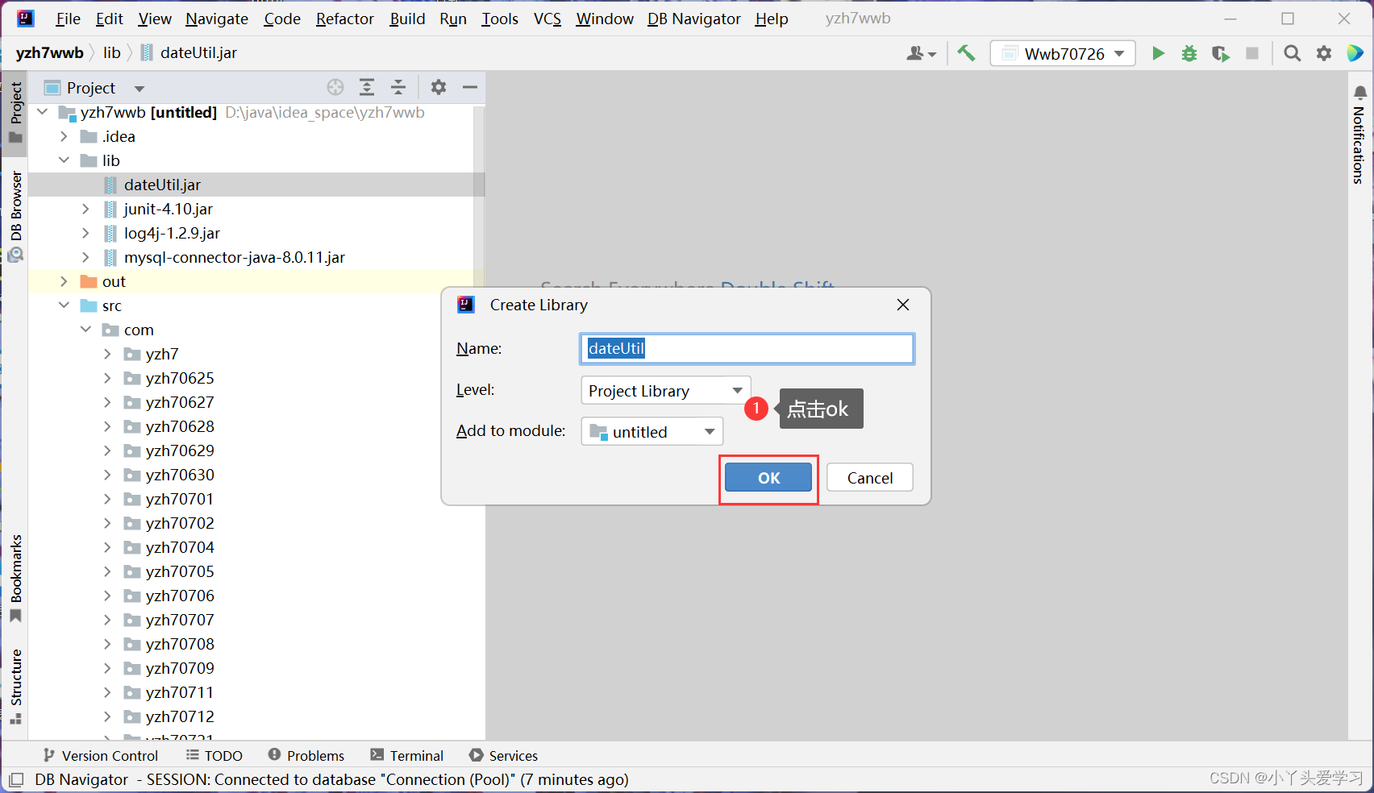Toggle the Notifications side panel
Viewport: 1374px width, 793px height.
click(x=1359, y=135)
